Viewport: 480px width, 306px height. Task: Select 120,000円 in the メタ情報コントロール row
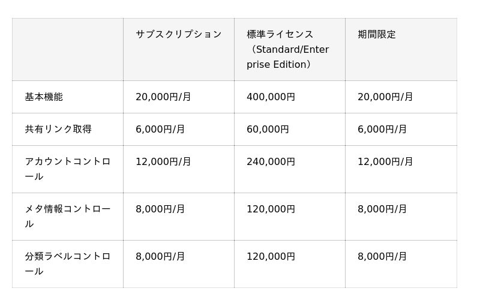point(271,209)
